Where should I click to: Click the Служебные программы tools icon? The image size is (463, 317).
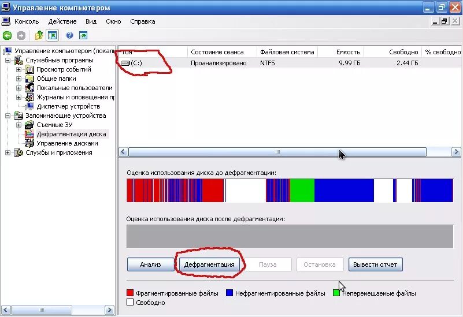(x=18, y=60)
